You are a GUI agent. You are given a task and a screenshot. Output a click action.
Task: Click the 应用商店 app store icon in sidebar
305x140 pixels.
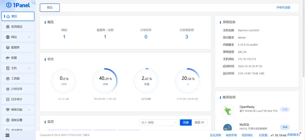[x=8, y=27]
